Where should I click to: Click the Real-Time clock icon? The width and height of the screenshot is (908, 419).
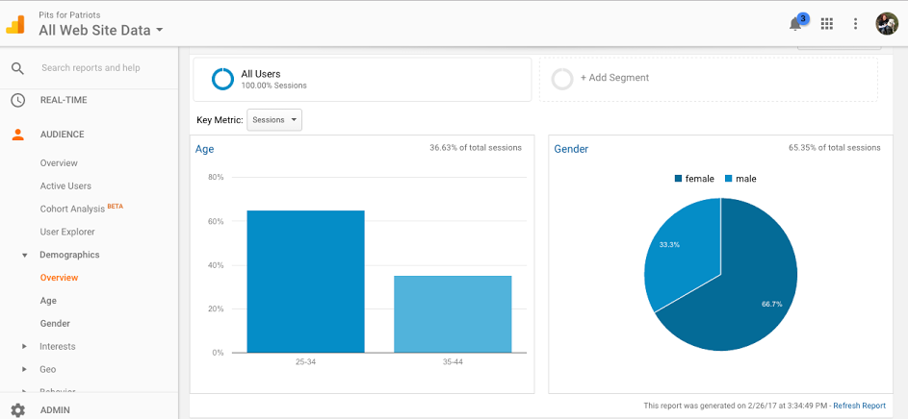(x=17, y=100)
